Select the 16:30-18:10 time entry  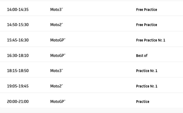click(18, 55)
